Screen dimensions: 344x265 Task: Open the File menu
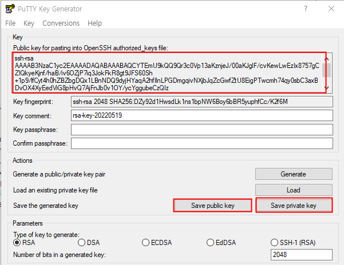click(x=10, y=23)
